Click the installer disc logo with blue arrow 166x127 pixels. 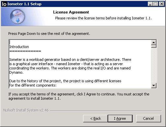pyautogui.click(x=17, y=16)
